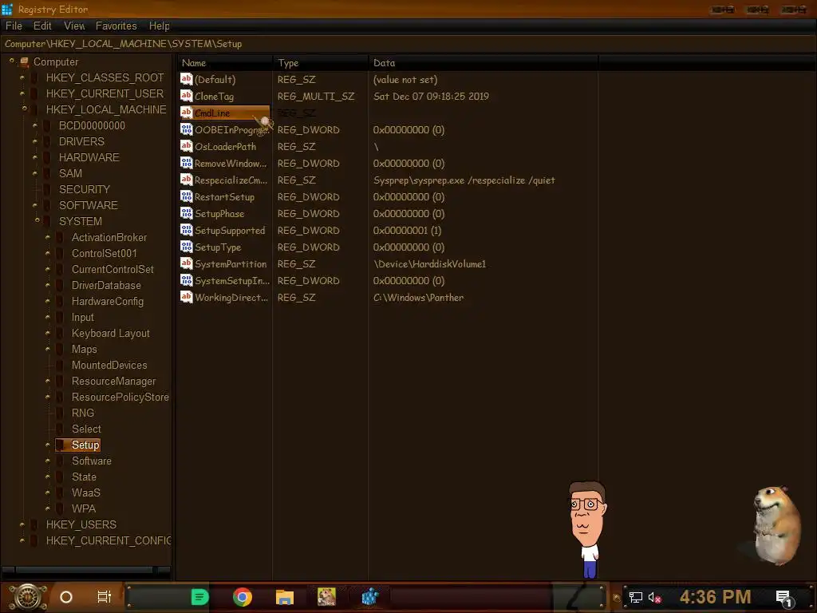Launch Google Chrome from the taskbar
Screen dimensions: 817x613
click(243, 597)
